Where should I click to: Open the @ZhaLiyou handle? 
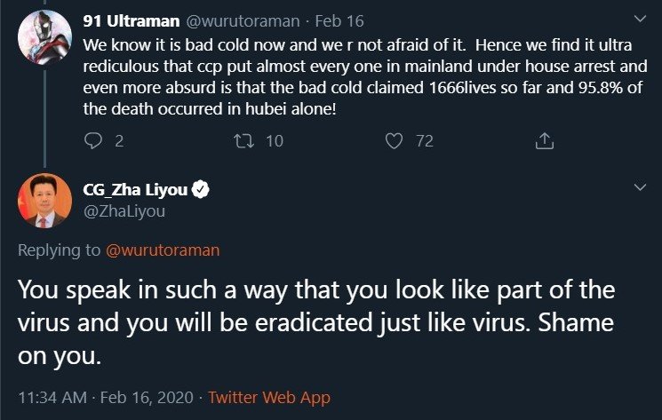coord(124,211)
